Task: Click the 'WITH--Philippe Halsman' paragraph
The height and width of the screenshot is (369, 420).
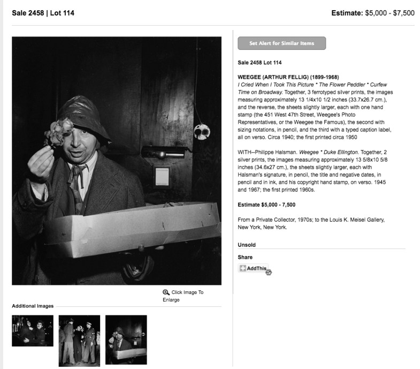Action: pyautogui.click(x=312, y=171)
